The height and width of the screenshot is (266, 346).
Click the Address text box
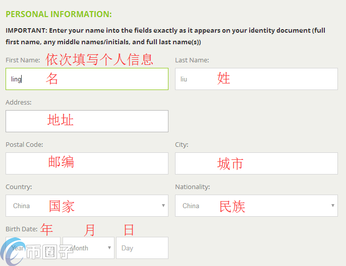[x=87, y=121]
